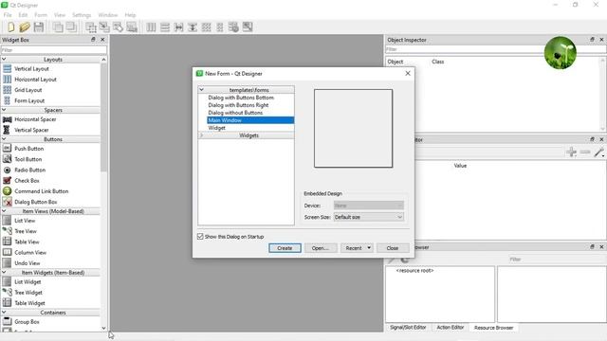607x341 pixels.
Task: Select the Edit Buddies mode icon
Action: click(118, 27)
